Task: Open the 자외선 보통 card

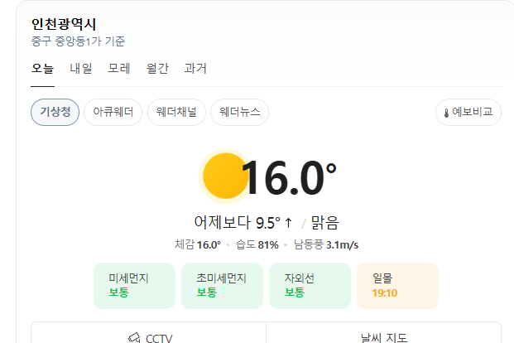Action: (x=310, y=286)
